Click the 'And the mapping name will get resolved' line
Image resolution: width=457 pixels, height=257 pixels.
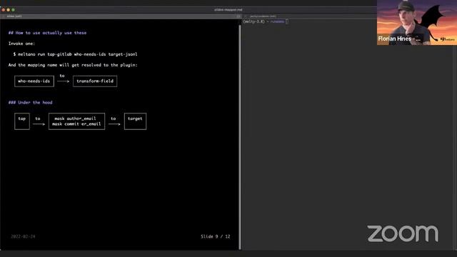pos(73,65)
